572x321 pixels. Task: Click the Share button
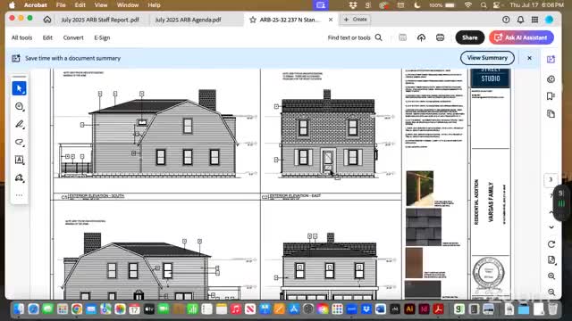point(469,37)
